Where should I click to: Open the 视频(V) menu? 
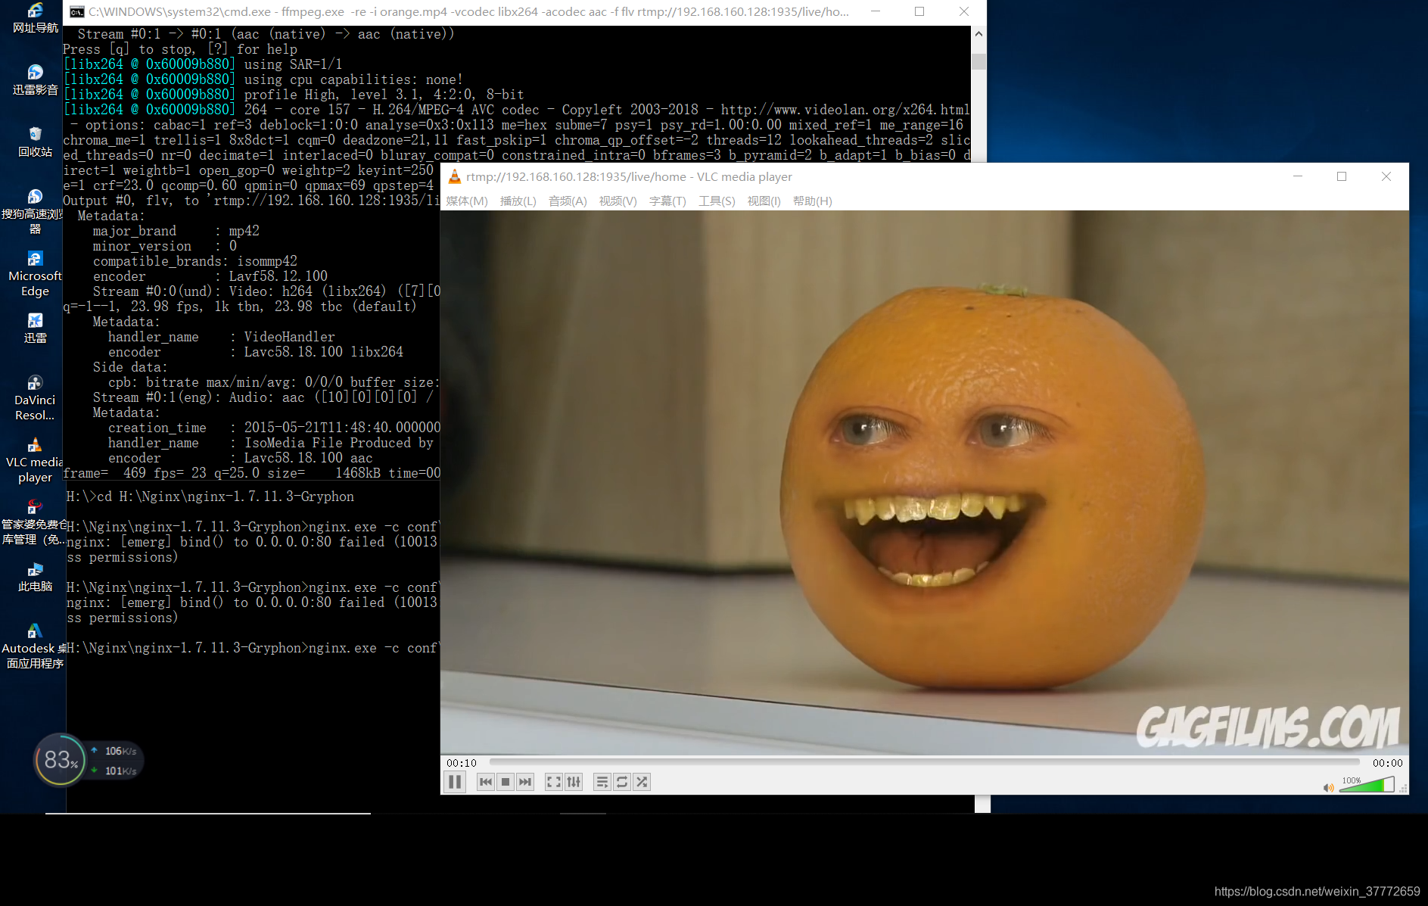click(x=618, y=201)
